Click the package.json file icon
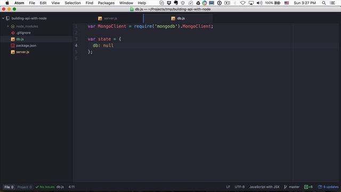The image size is (341, 192). point(13,45)
